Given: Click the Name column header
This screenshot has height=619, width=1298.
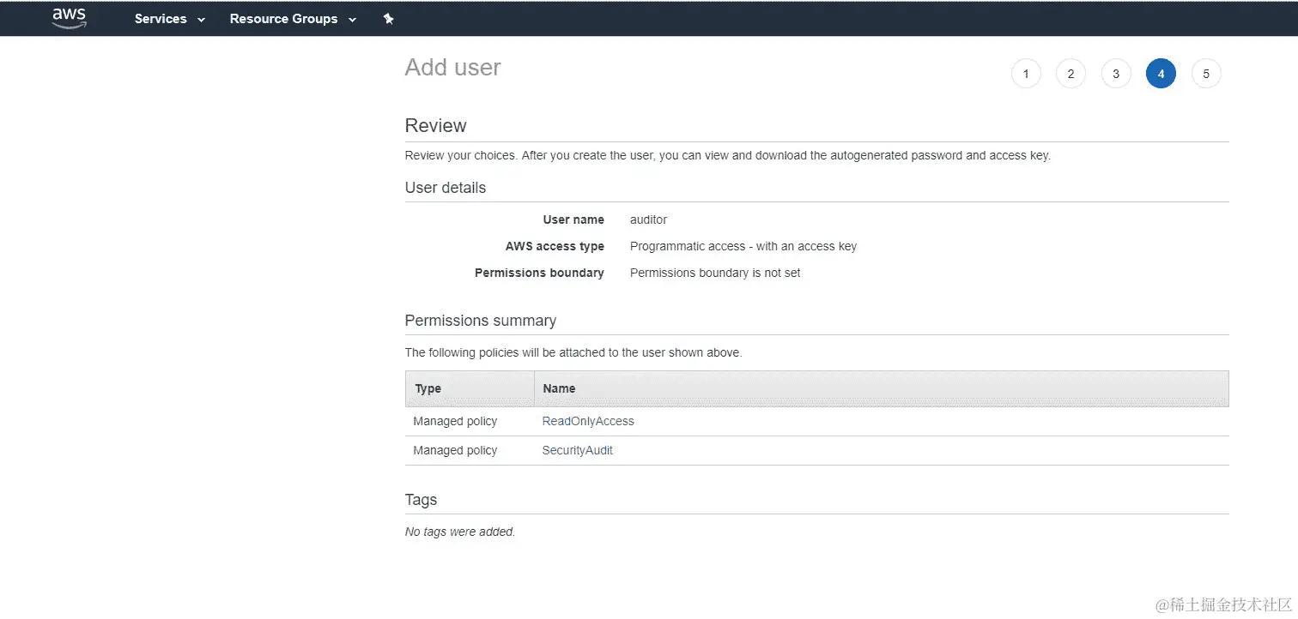Looking at the screenshot, I should [559, 388].
